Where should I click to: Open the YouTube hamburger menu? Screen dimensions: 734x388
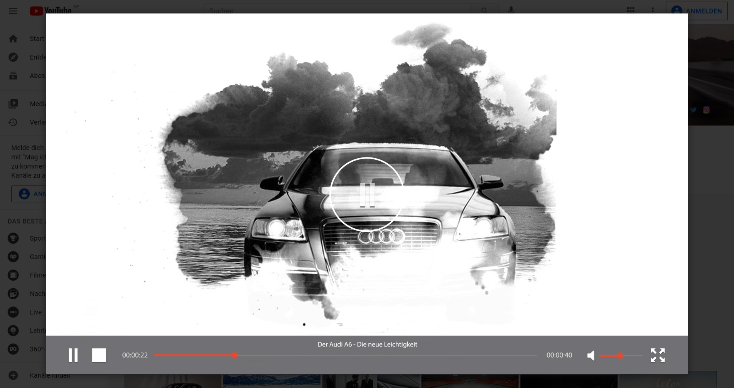click(x=13, y=11)
